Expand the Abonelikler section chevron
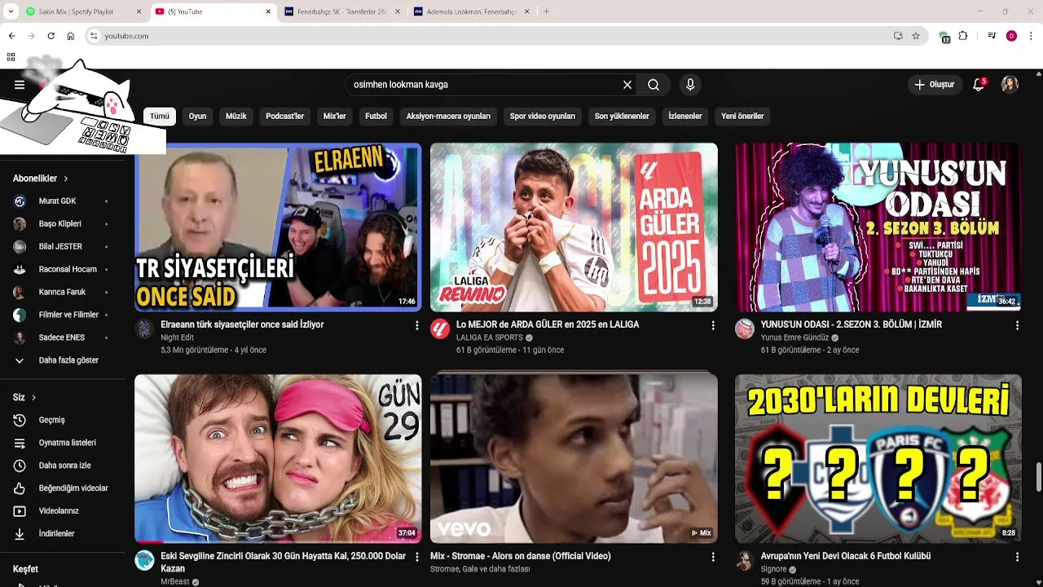 pyautogui.click(x=66, y=179)
